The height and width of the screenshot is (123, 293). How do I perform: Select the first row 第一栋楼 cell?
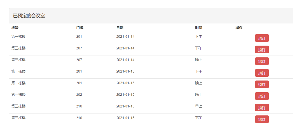[18, 37]
